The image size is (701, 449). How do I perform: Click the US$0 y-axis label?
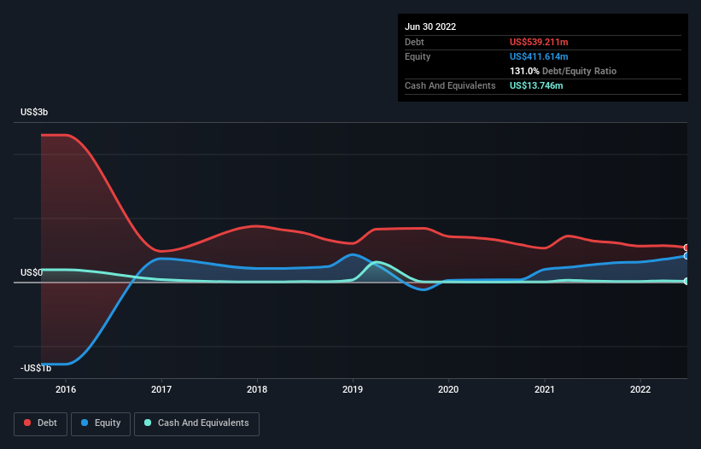32,272
